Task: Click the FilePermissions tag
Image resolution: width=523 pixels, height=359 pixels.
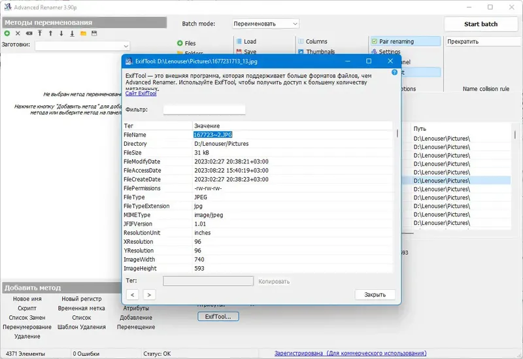Action: pyautogui.click(x=142, y=188)
